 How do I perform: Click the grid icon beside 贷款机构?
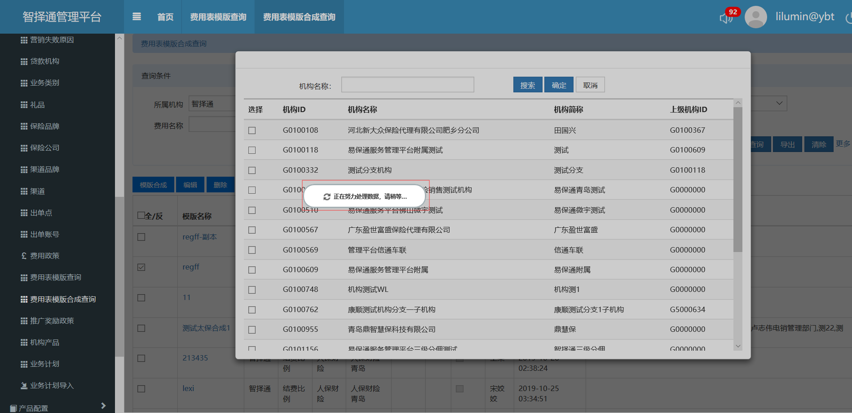24,61
